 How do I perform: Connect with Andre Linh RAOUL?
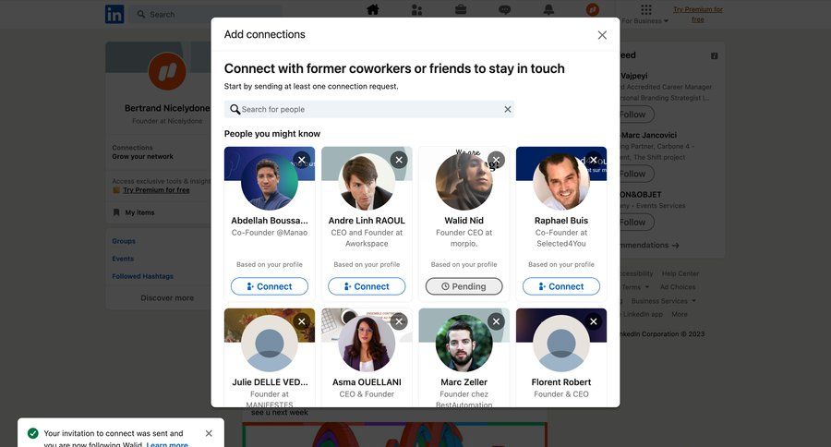pos(367,286)
